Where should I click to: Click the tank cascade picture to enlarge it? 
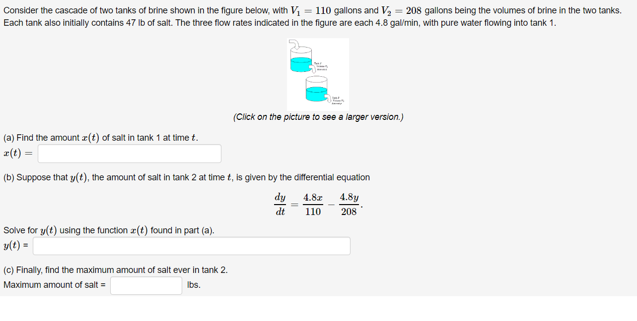pos(318,74)
